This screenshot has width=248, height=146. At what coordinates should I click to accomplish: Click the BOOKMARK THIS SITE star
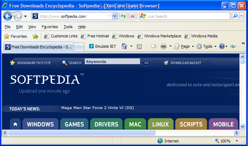pyautogui.click(x=12, y=63)
